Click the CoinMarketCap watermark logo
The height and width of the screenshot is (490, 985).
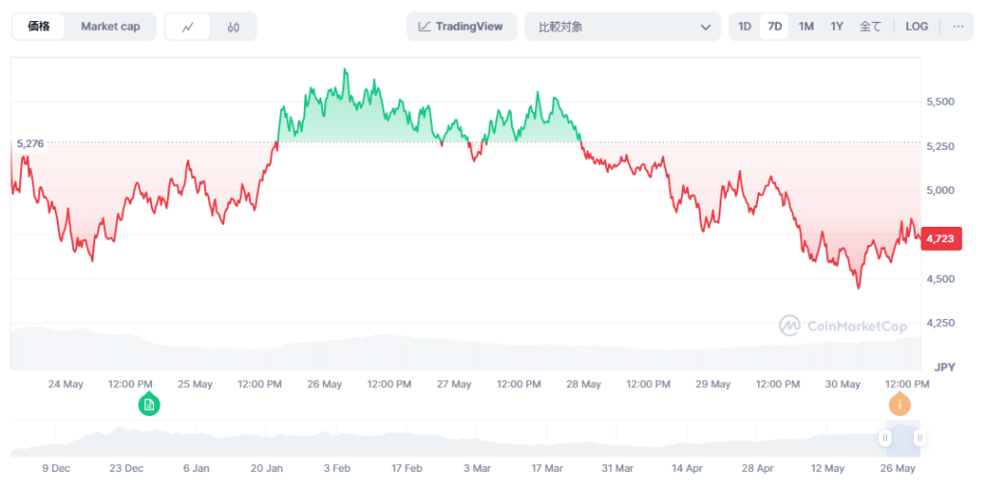click(x=843, y=327)
